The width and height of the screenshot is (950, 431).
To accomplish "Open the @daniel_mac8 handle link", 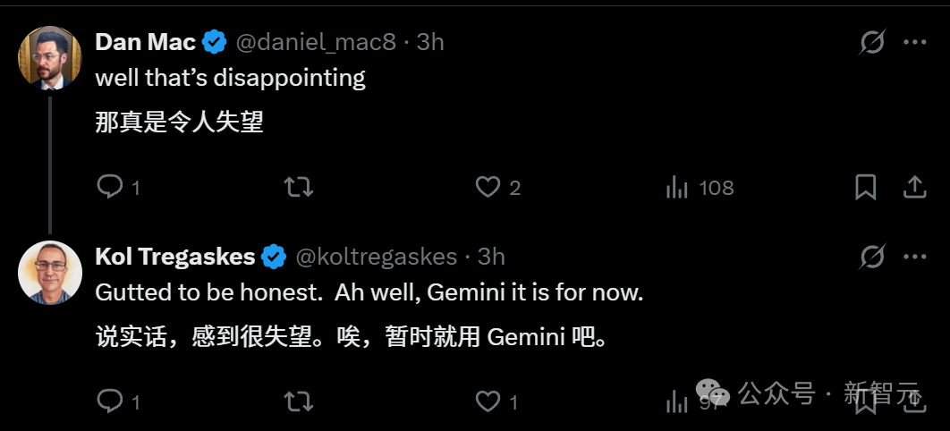I will [x=316, y=42].
